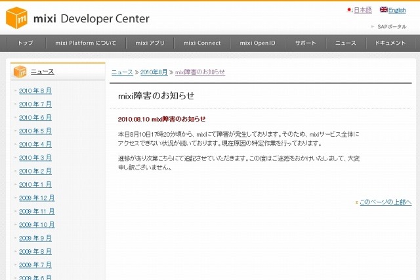Open the 2009 年 9 月 archive
This screenshot has width=420, height=280.
tap(35, 239)
